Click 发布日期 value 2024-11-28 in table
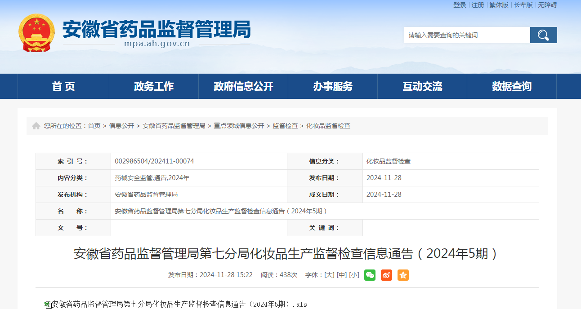This screenshot has width=581, height=309. point(384,178)
